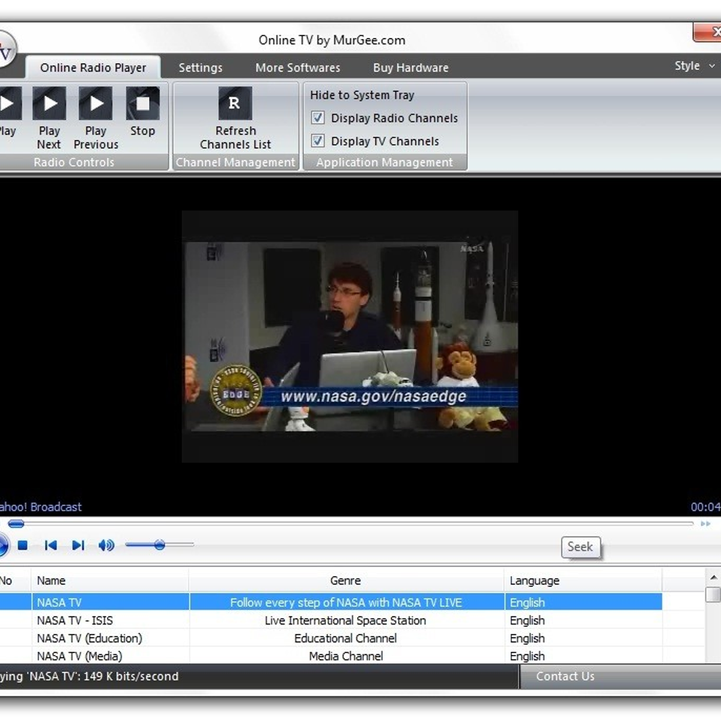
Task: Click the channel list scrollbar up arrow
Action: click(713, 577)
